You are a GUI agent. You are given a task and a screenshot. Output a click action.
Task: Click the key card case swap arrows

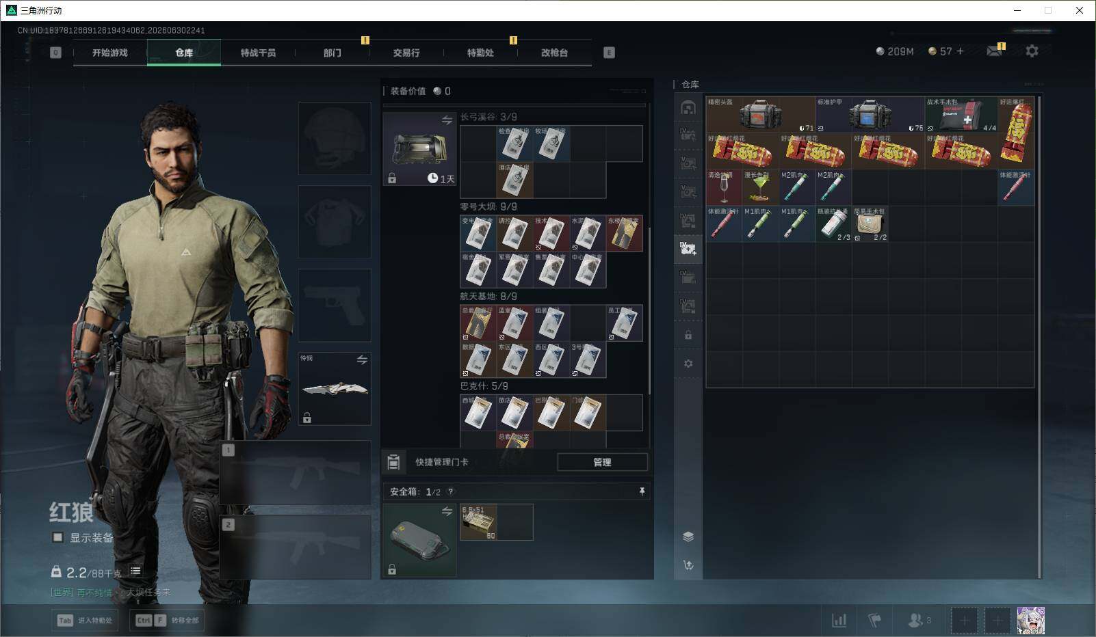[x=447, y=120]
